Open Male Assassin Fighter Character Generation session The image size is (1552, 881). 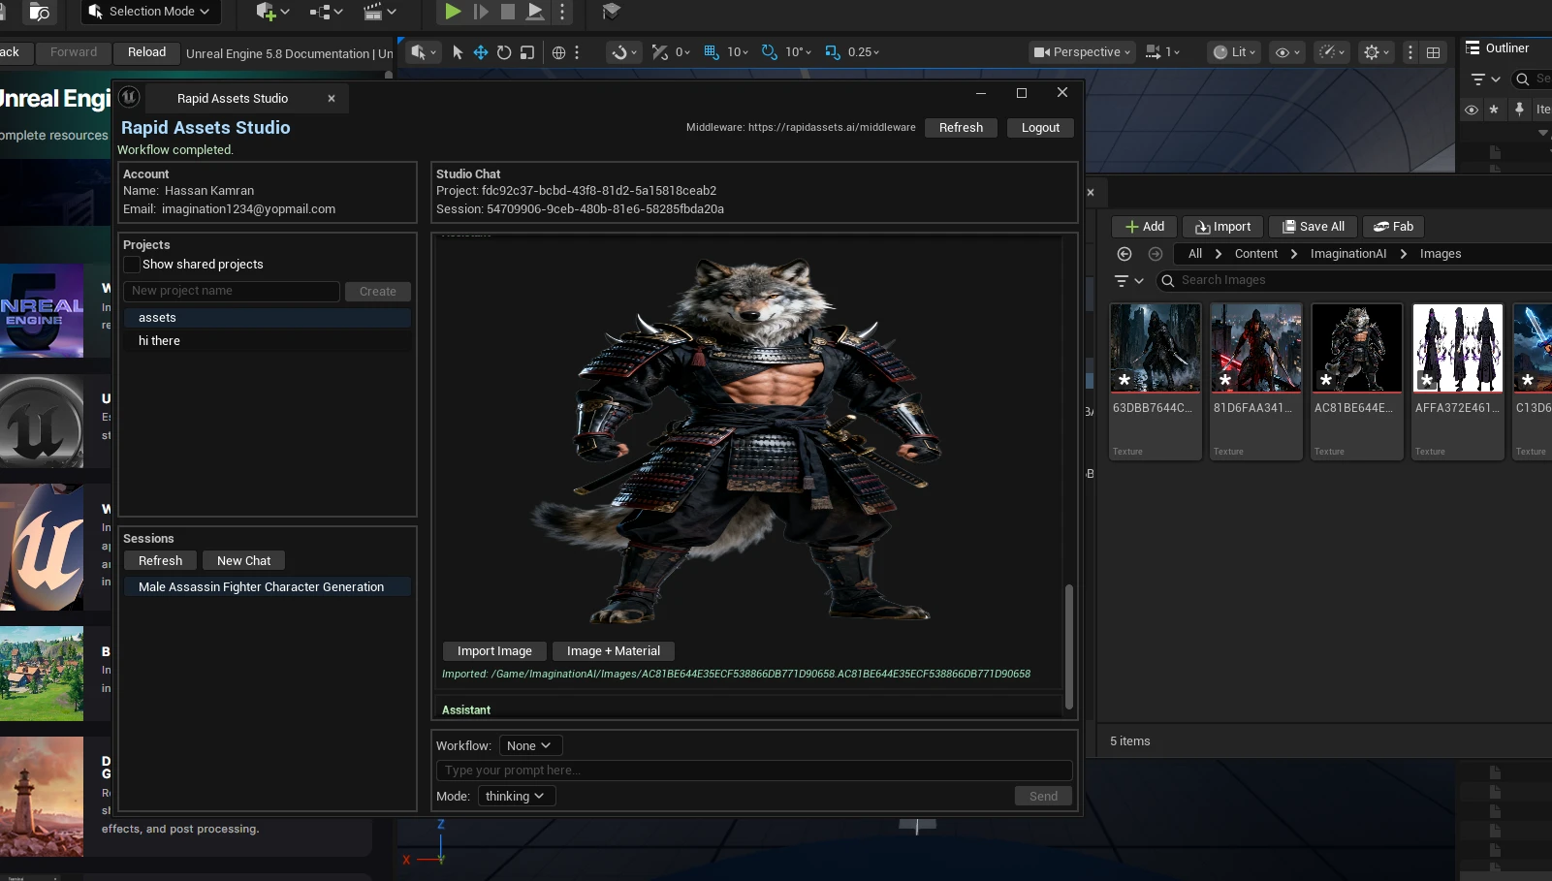(x=268, y=587)
